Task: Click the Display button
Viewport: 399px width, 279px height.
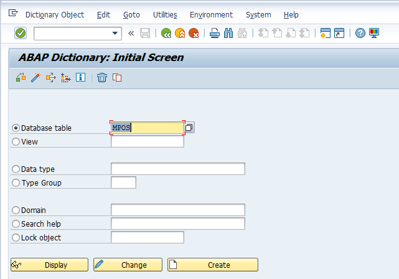Action: 49,265
